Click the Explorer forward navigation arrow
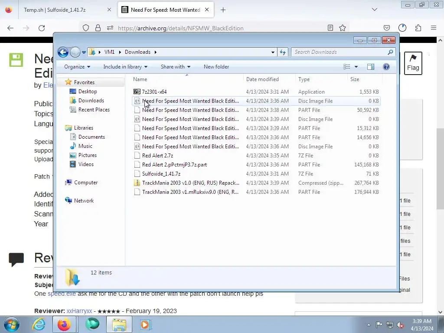444x333 pixels. pyautogui.click(x=75, y=52)
